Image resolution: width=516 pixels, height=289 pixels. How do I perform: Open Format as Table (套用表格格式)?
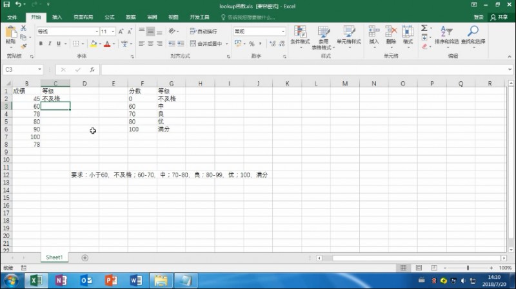[324, 37]
